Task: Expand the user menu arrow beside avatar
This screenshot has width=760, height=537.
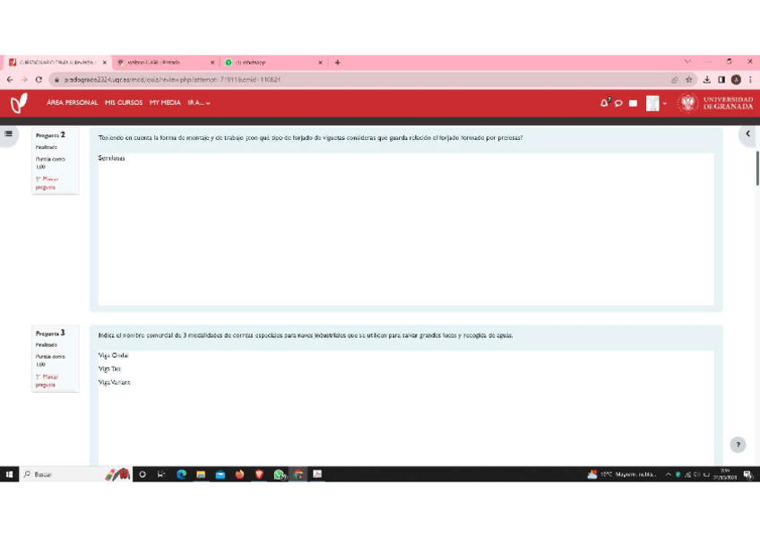Action: point(665,103)
